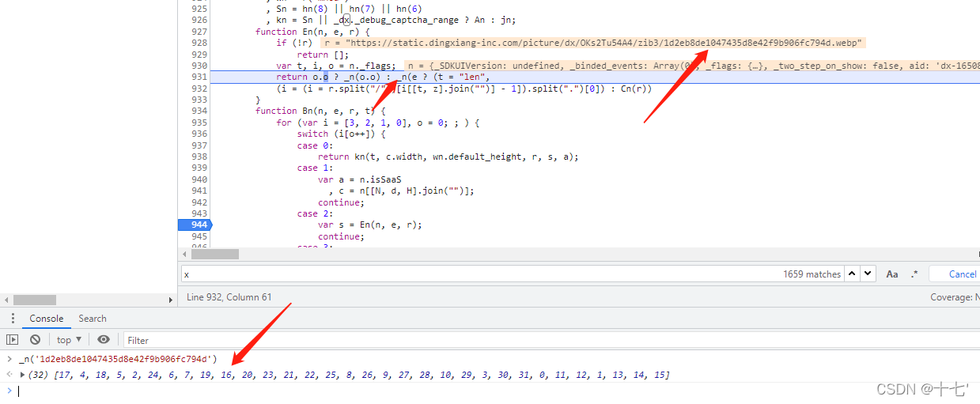
Task: Set a breakpoint on line number 938
Action: (199, 157)
